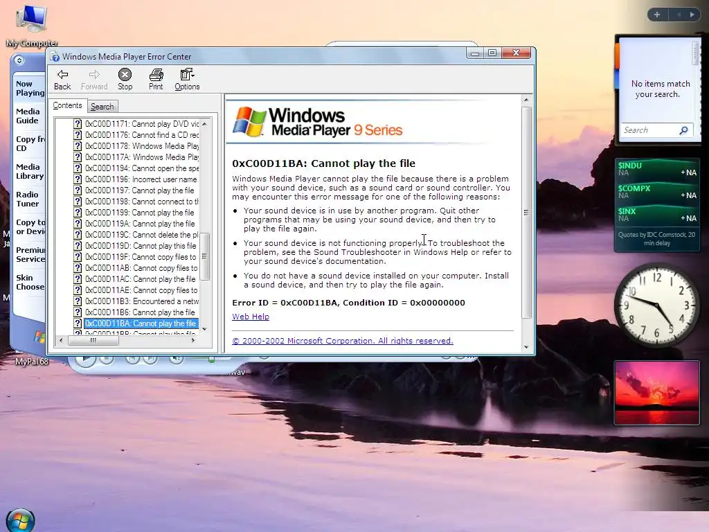This screenshot has height=532, width=709.
Task: Open the Web Help link
Action: 251,317
